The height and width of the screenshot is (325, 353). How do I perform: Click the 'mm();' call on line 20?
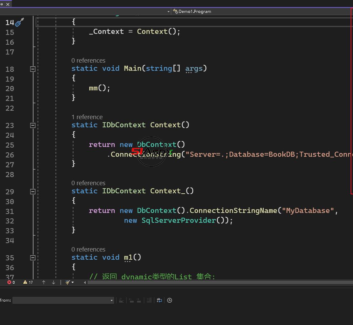[99, 88]
